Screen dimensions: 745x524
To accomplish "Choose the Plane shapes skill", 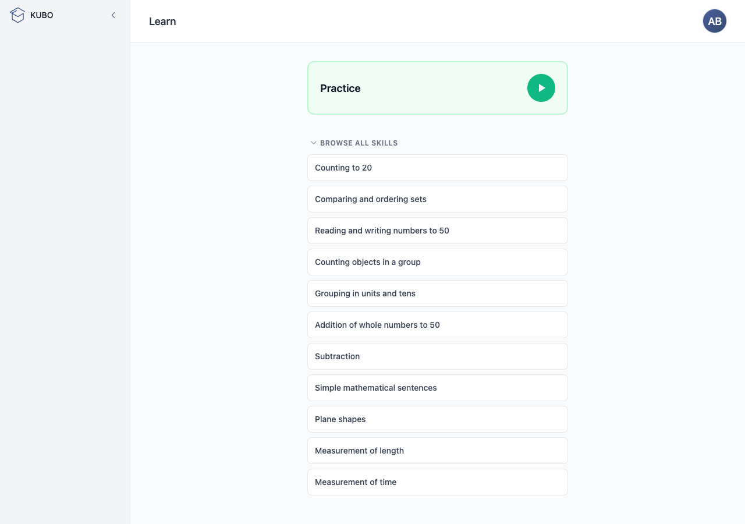I will point(438,419).
